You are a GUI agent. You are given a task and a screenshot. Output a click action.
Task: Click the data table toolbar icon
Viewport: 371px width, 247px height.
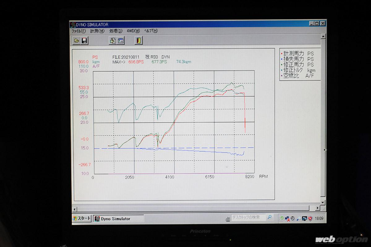(121, 40)
